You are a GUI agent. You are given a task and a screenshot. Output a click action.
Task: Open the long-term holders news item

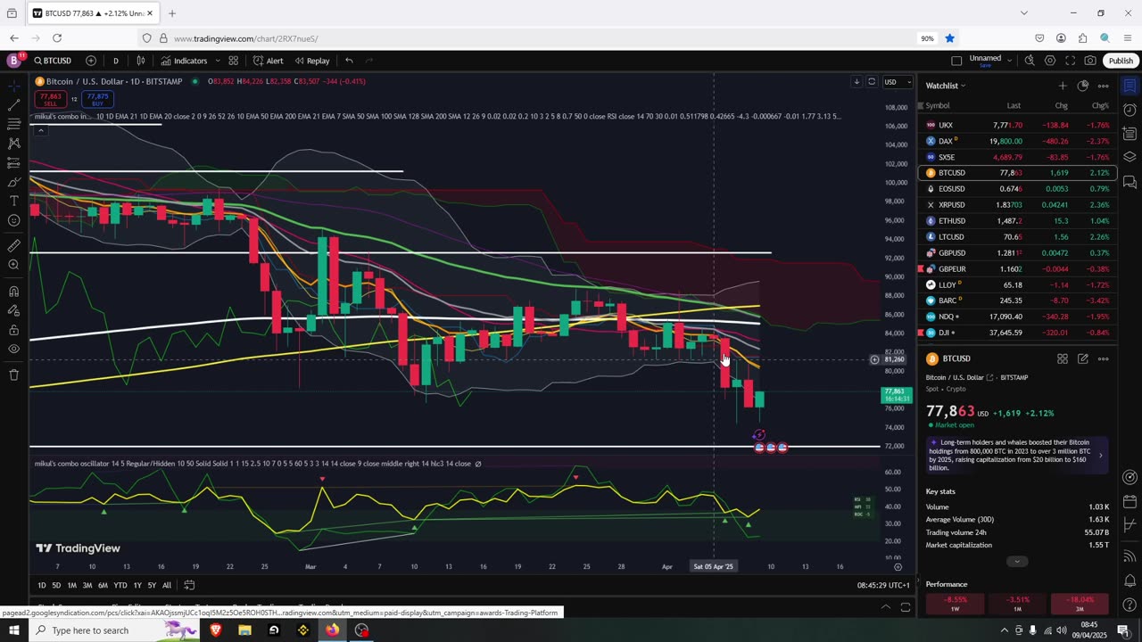[1017, 455]
